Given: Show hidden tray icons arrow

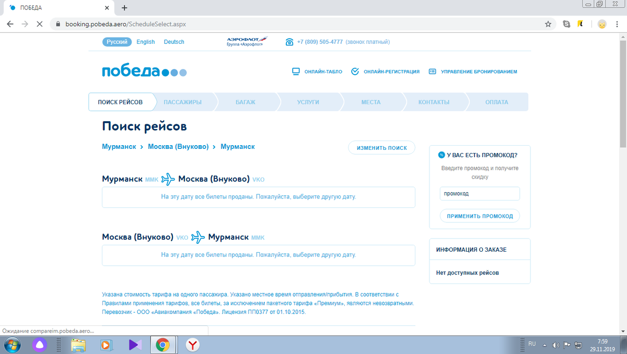Looking at the screenshot, I should click(x=545, y=345).
